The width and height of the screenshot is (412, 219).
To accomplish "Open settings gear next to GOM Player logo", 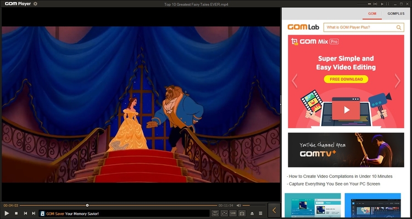I will 35,4.
